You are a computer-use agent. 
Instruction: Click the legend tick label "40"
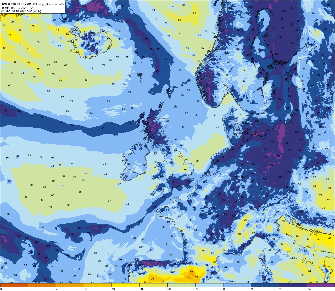coord(113,289)
